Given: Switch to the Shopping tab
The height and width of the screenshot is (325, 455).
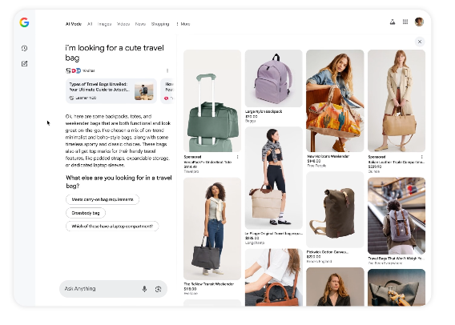Looking at the screenshot, I should pos(160,24).
